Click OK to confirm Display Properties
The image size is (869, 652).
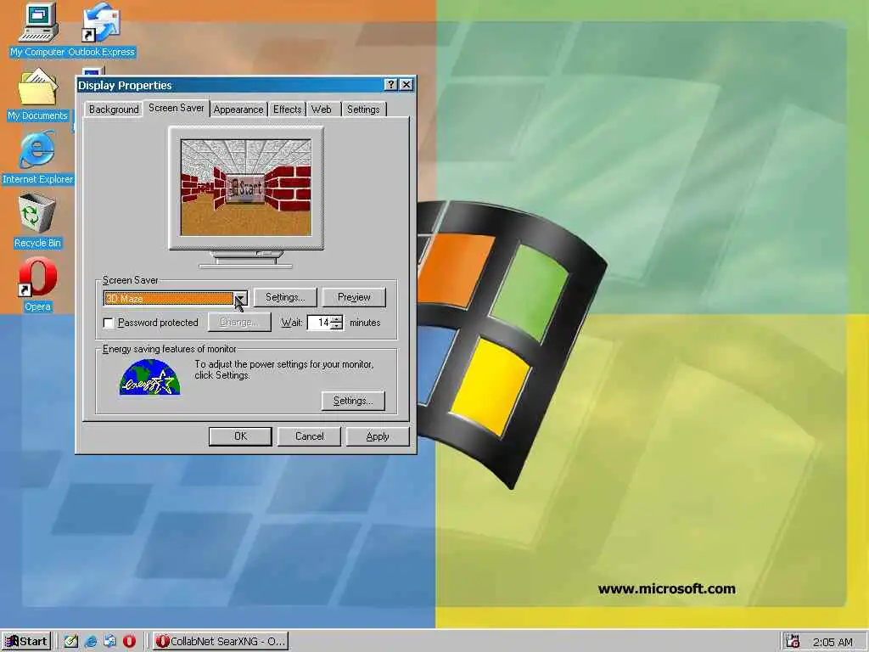[240, 436]
